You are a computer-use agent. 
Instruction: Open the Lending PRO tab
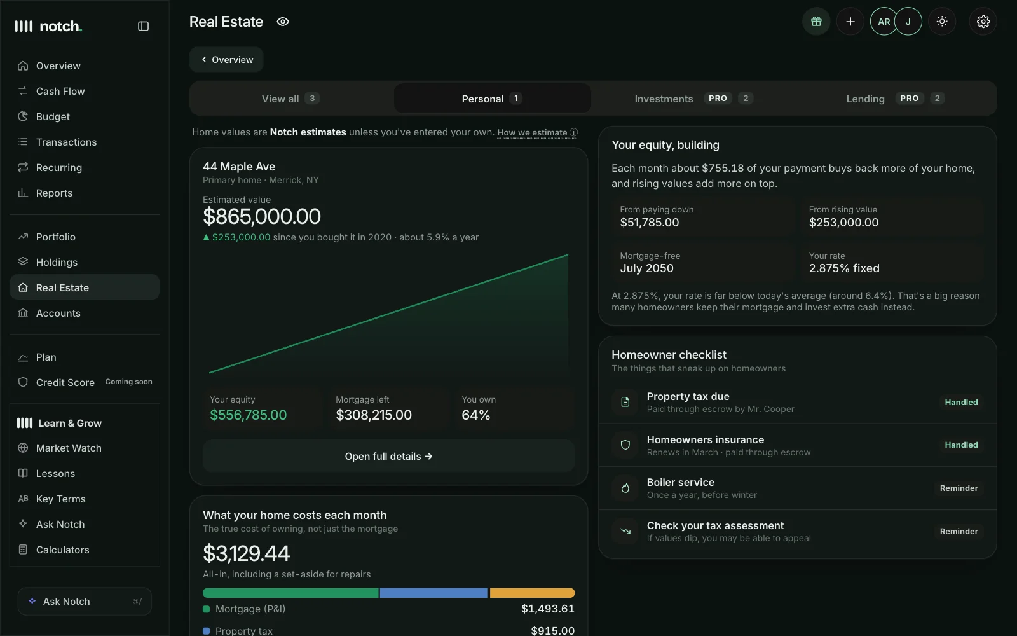pyautogui.click(x=895, y=99)
